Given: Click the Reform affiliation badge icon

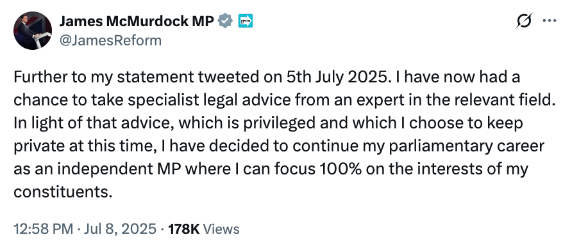Looking at the screenshot, I should [x=246, y=22].
